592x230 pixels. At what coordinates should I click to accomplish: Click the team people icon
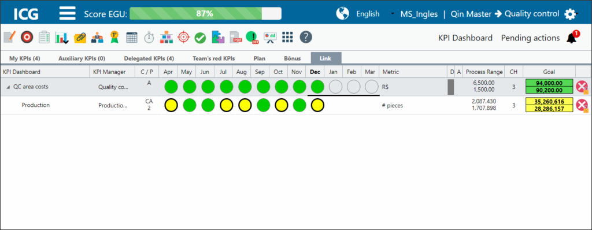coord(97,38)
